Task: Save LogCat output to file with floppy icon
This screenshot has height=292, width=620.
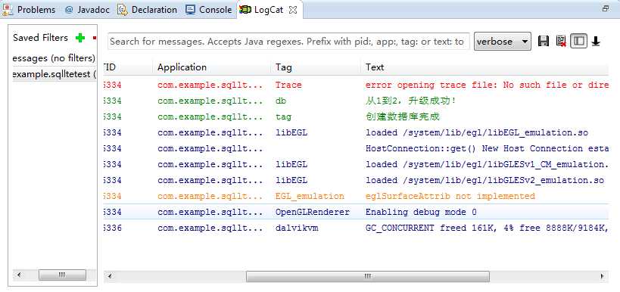Action: point(544,41)
